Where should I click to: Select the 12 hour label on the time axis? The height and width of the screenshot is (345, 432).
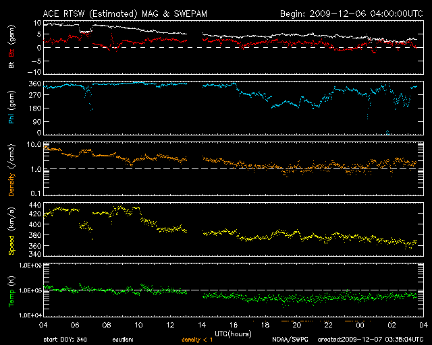(x=170, y=325)
